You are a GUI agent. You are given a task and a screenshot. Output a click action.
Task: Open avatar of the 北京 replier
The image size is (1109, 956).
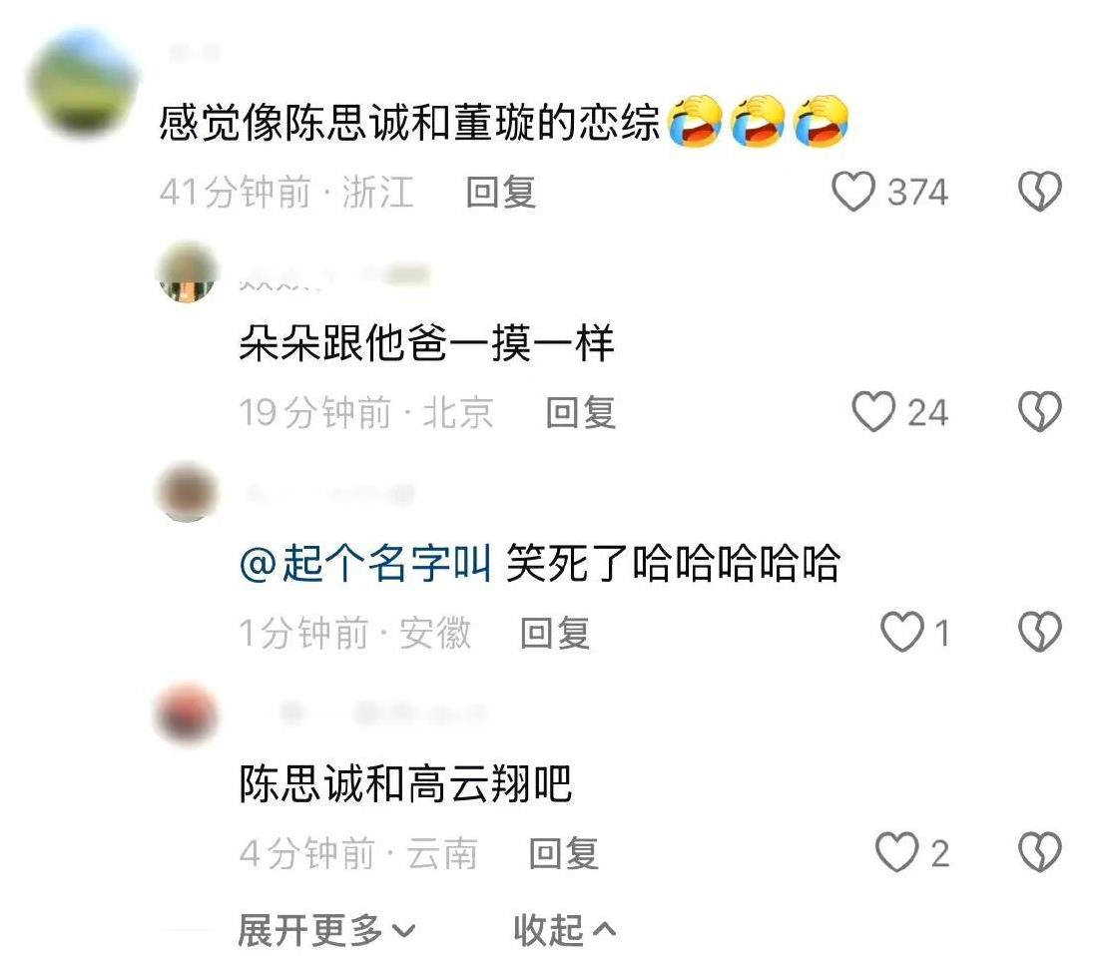(187, 272)
